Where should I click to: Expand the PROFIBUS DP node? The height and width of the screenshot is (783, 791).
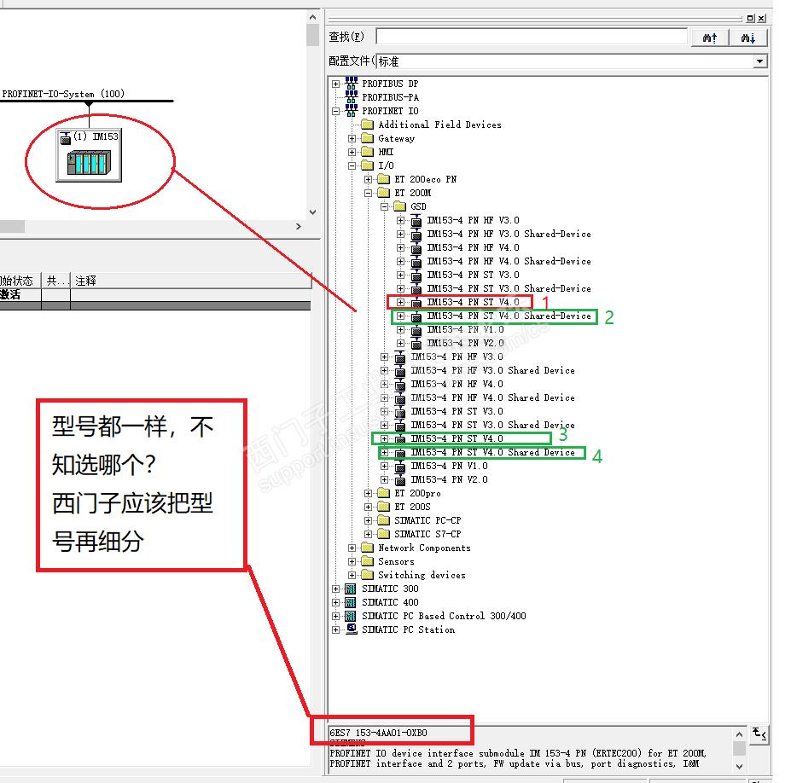coord(336,84)
